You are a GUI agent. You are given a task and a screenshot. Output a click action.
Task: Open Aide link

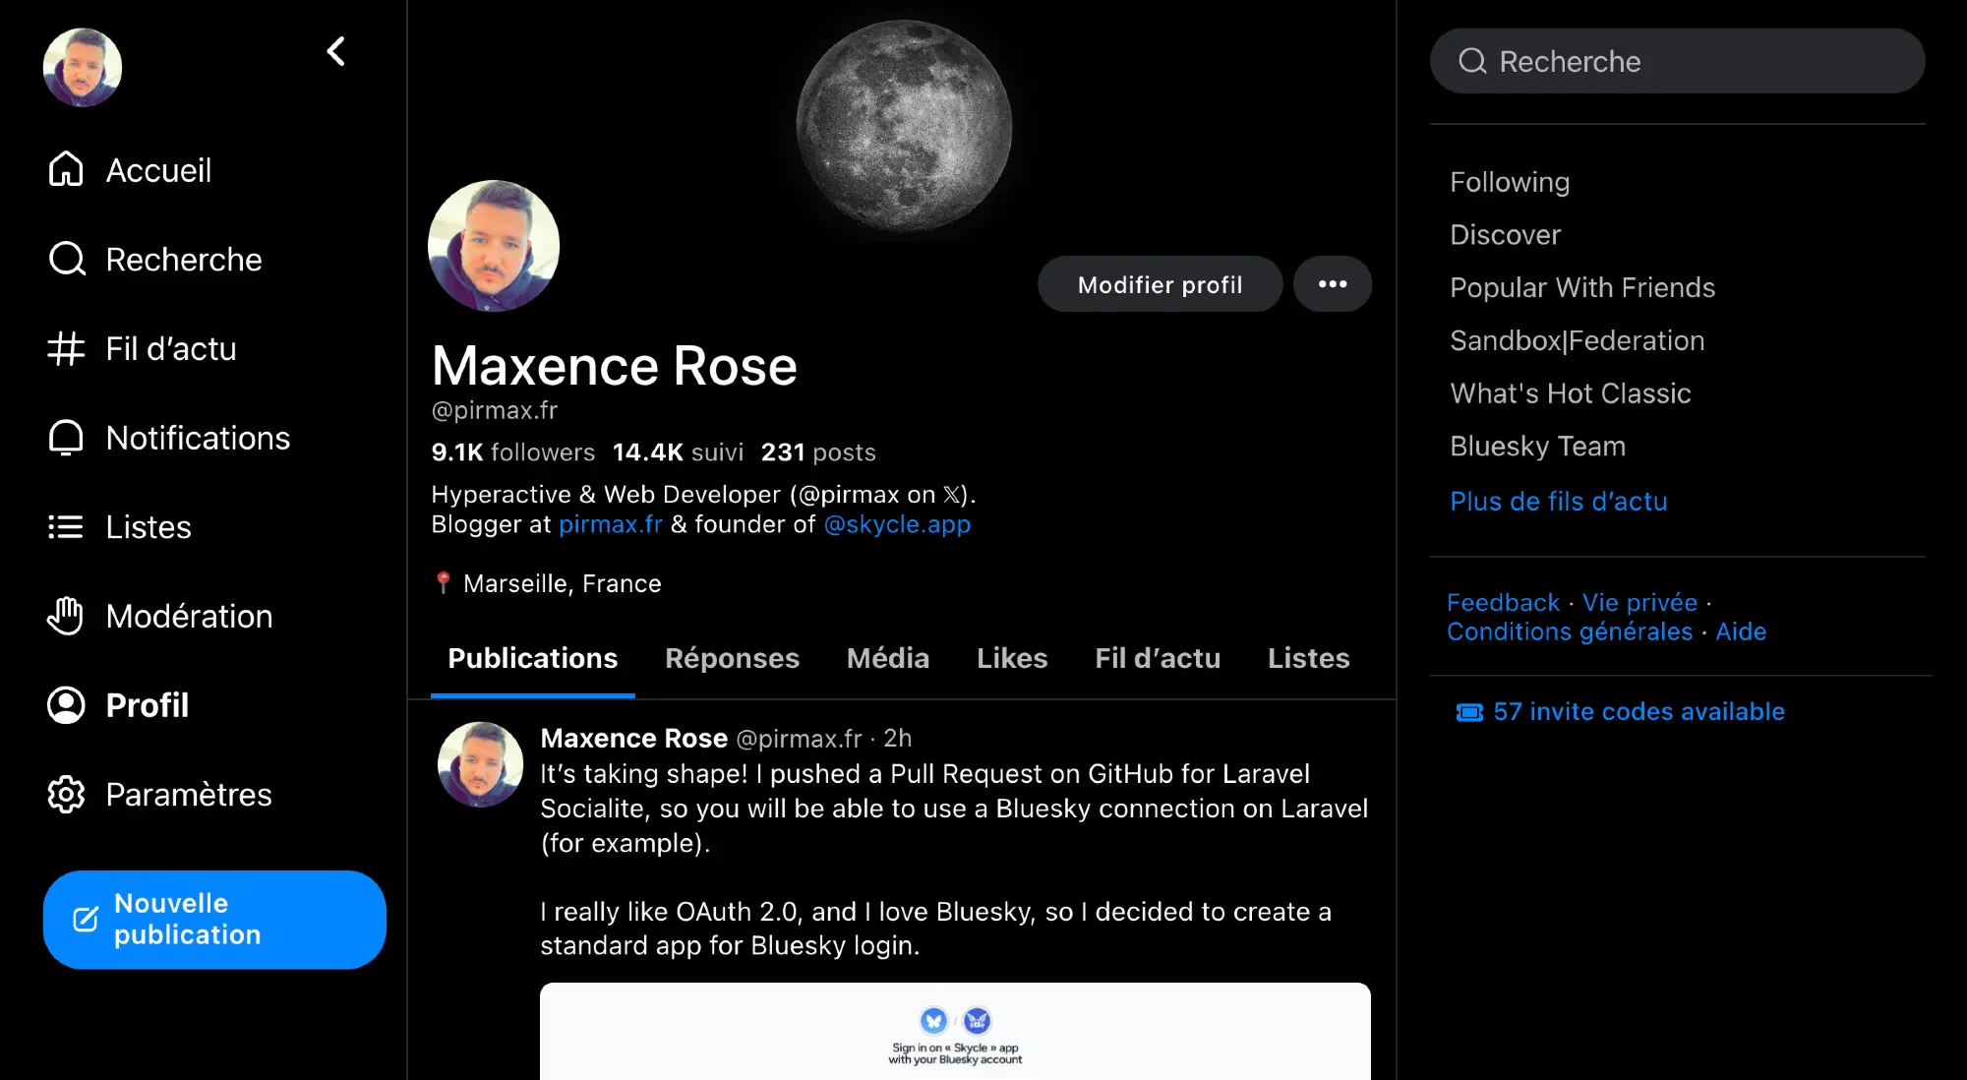pos(1741,631)
